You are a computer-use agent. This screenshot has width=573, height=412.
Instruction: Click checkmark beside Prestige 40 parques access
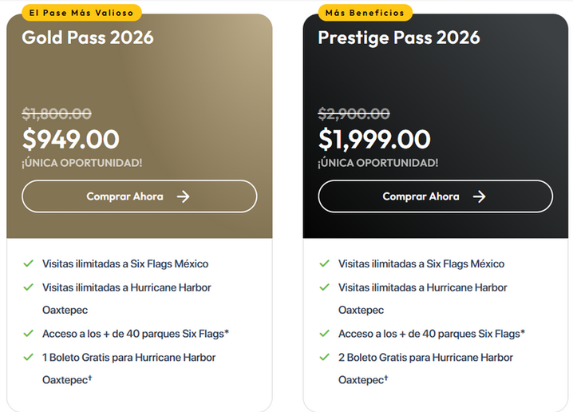pos(324,334)
